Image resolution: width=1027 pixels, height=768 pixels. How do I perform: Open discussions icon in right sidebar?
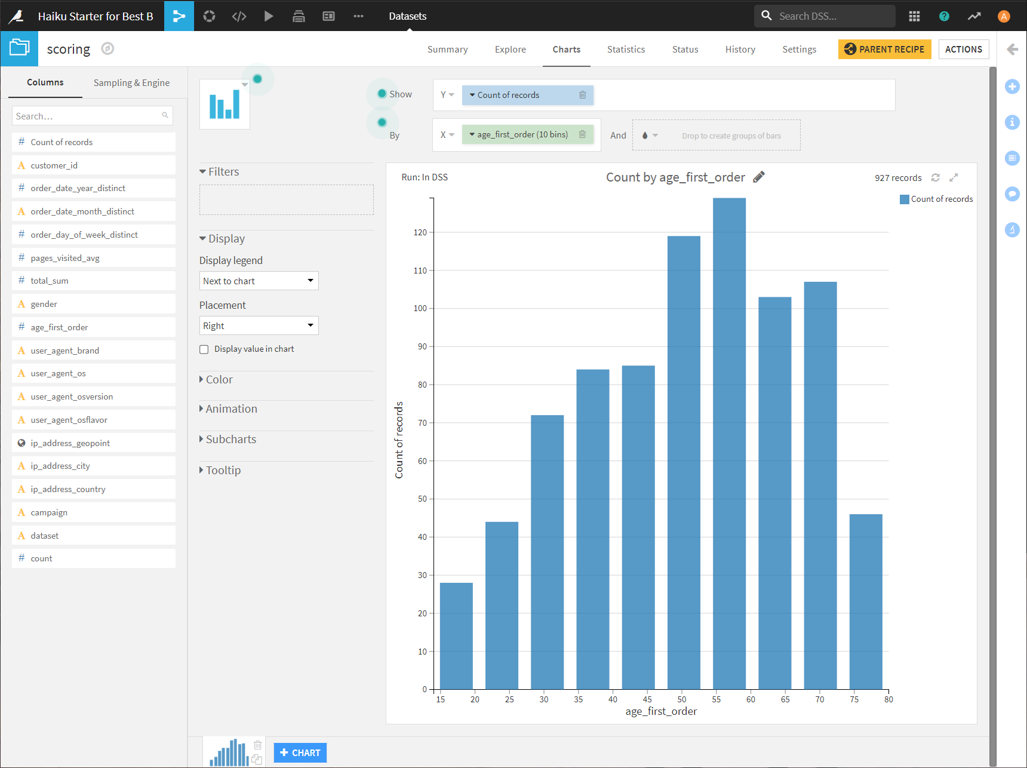pos(1012,193)
